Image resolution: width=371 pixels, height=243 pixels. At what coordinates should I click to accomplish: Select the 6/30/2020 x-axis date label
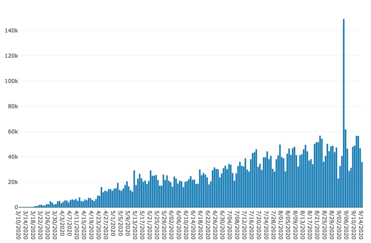click(223, 225)
